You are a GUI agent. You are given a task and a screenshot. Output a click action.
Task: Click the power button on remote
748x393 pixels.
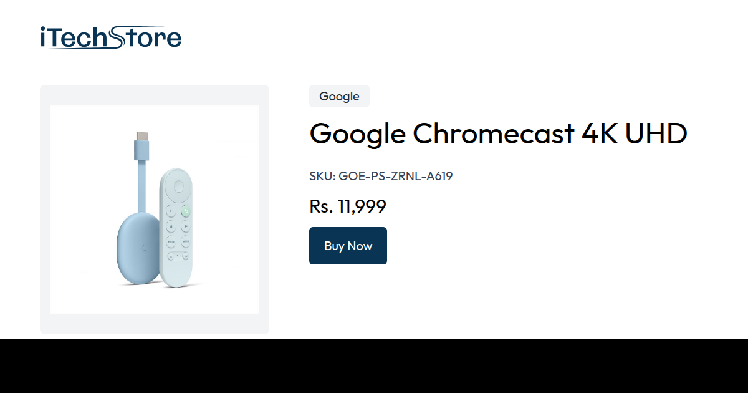(x=171, y=255)
